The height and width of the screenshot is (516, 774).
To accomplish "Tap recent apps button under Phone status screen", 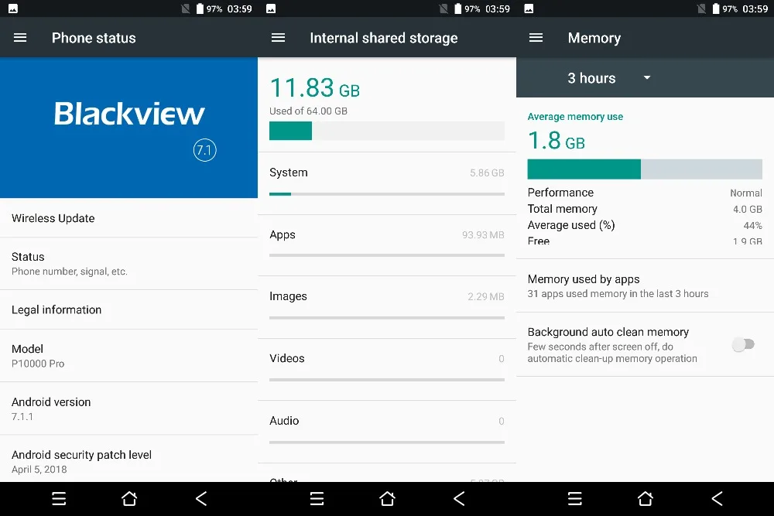I will click(x=59, y=499).
